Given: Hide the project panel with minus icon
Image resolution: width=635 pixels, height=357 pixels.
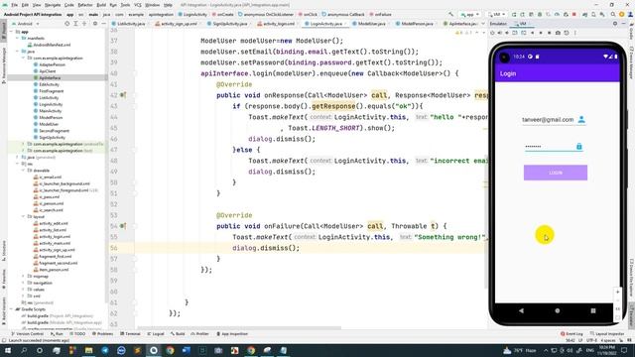Looking at the screenshot, I should coord(103,24).
